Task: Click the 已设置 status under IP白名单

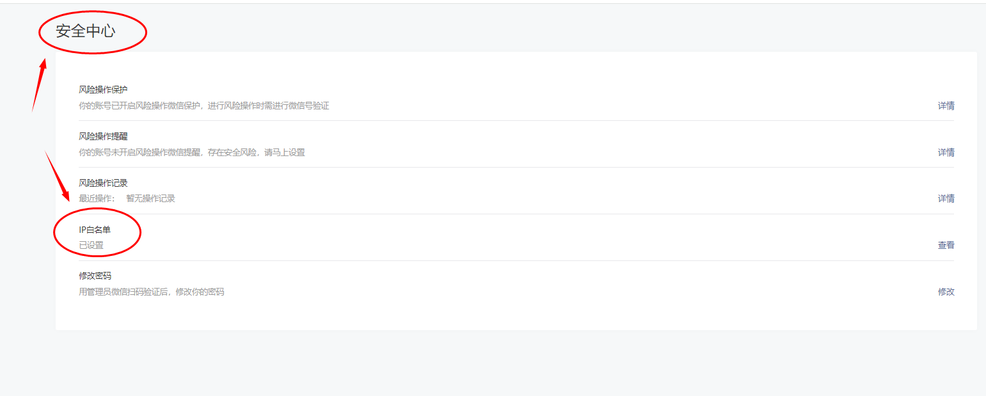Action: (x=91, y=246)
